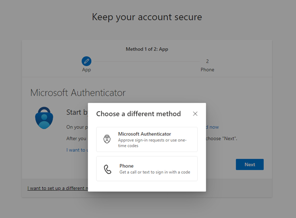This screenshot has width=296, height=218.
Task: Click the phone handset icon in dialog
Action: 108,169
